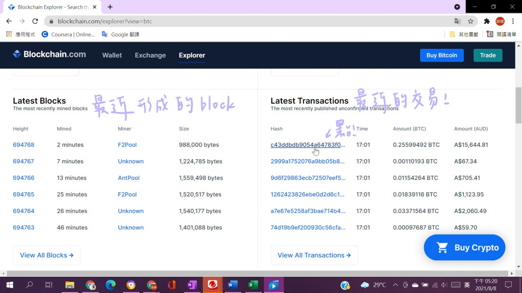
Task: Click size text 1,559,498 bytes
Action: coord(201,178)
